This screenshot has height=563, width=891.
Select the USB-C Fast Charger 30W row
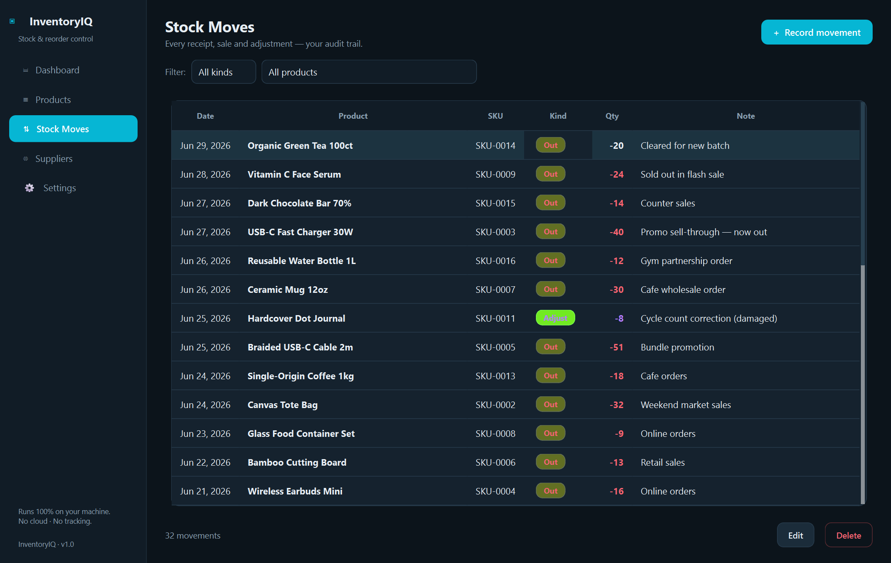pos(515,232)
